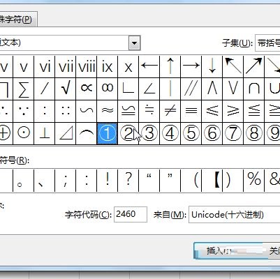280x279 pixels.
Task: Open the font dropdown arrow
Action: 134,43
